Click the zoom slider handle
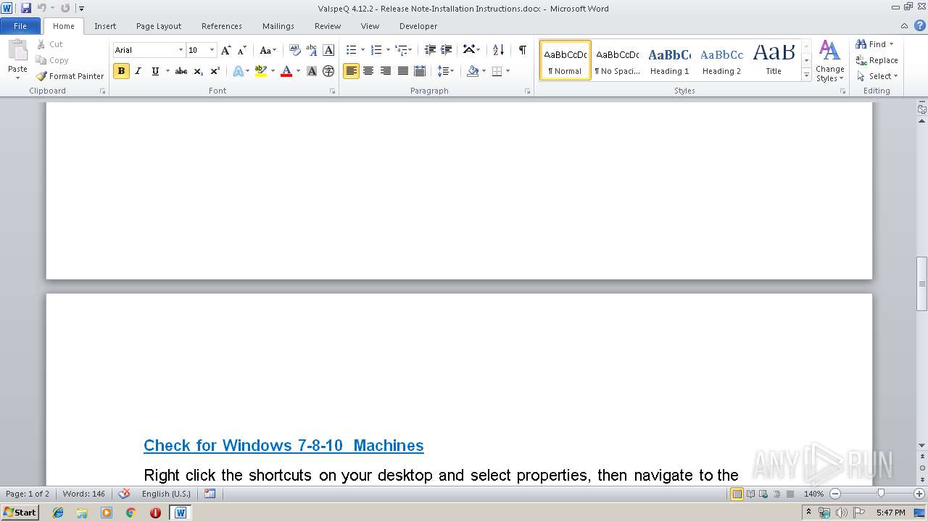This screenshot has width=928, height=522. [881, 494]
